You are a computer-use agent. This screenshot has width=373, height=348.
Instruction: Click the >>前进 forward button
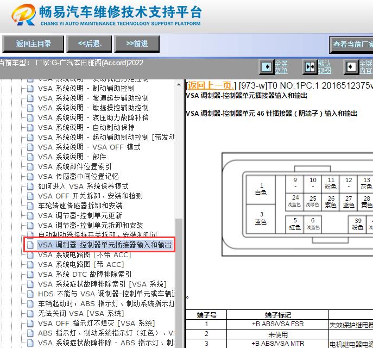pyautogui.click(x=137, y=44)
